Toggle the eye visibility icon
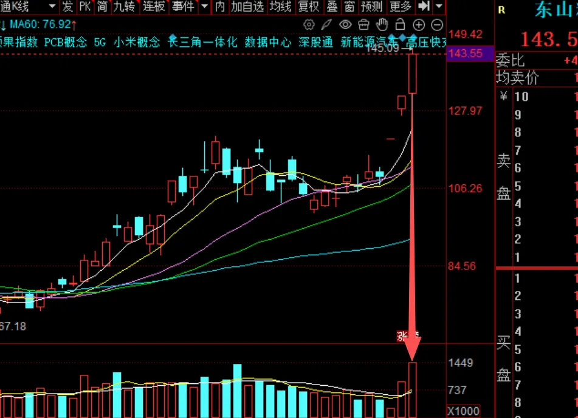578x418 pixels. point(345,25)
